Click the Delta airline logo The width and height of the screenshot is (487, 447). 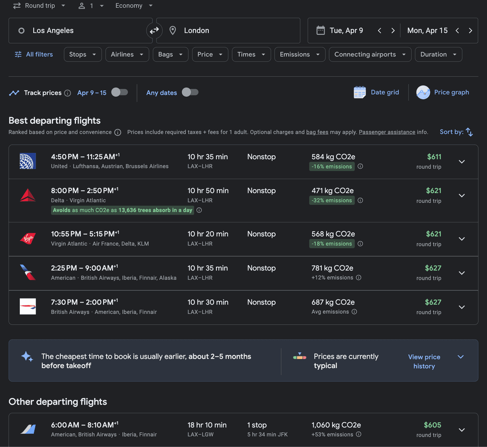pyautogui.click(x=28, y=195)
